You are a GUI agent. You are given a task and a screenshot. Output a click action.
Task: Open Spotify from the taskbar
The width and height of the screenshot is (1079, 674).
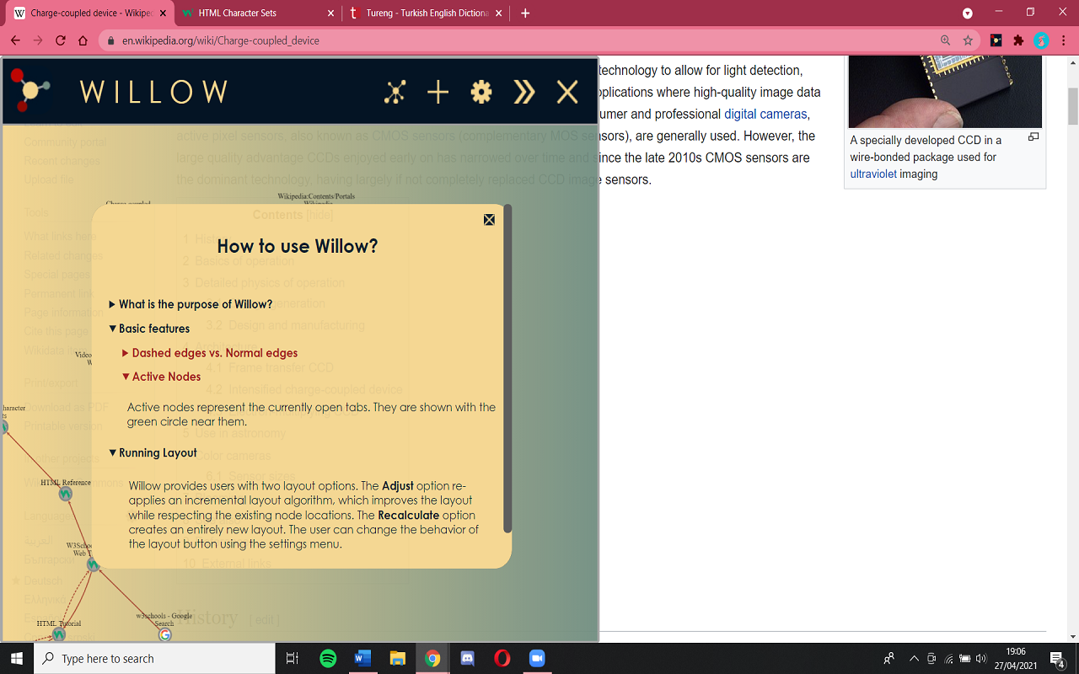click(328, 658)
